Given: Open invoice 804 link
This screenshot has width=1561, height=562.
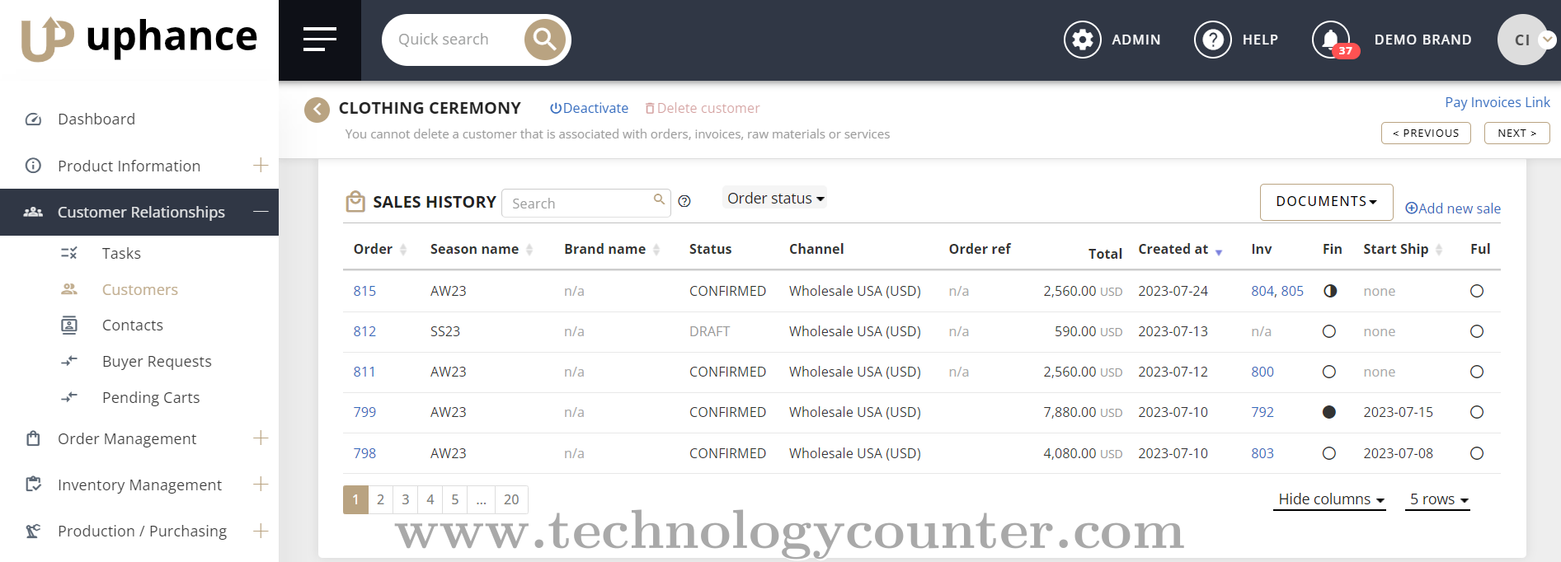Looking at the screenshot, I should point(1262,291).
